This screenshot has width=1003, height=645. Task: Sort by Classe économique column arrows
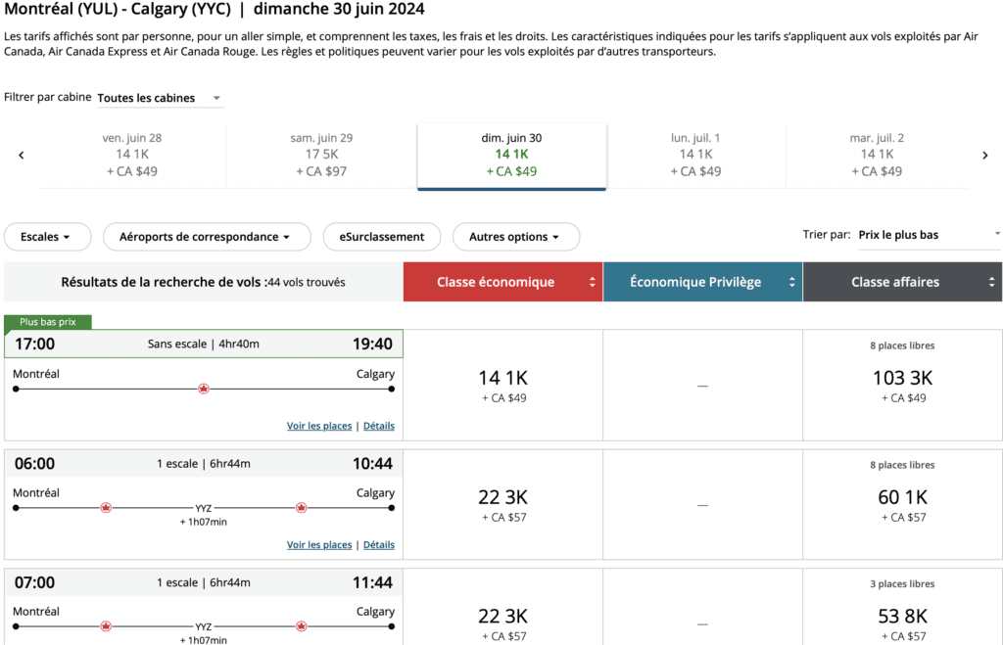593,282
